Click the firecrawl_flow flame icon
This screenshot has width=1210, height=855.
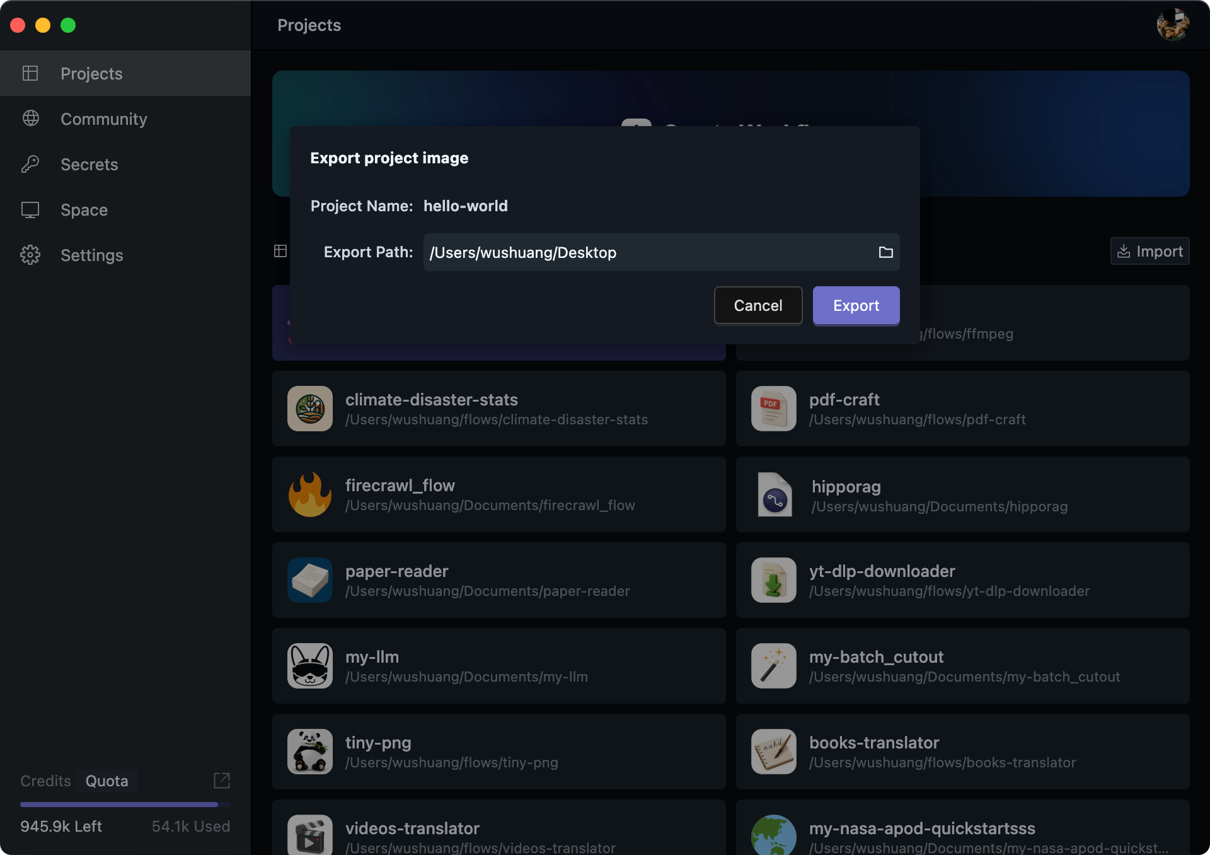pos(310,494)
